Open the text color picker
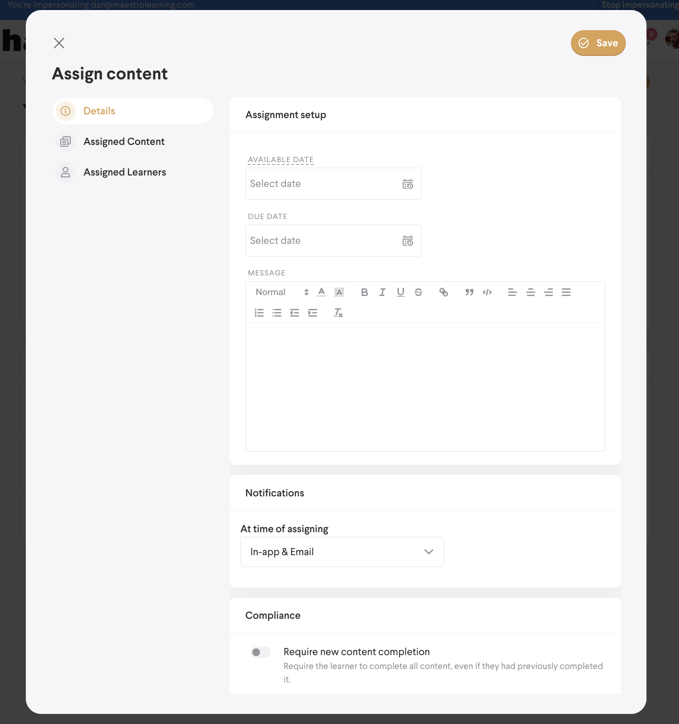This screenshot has width=679, height=724. [322, 292]
